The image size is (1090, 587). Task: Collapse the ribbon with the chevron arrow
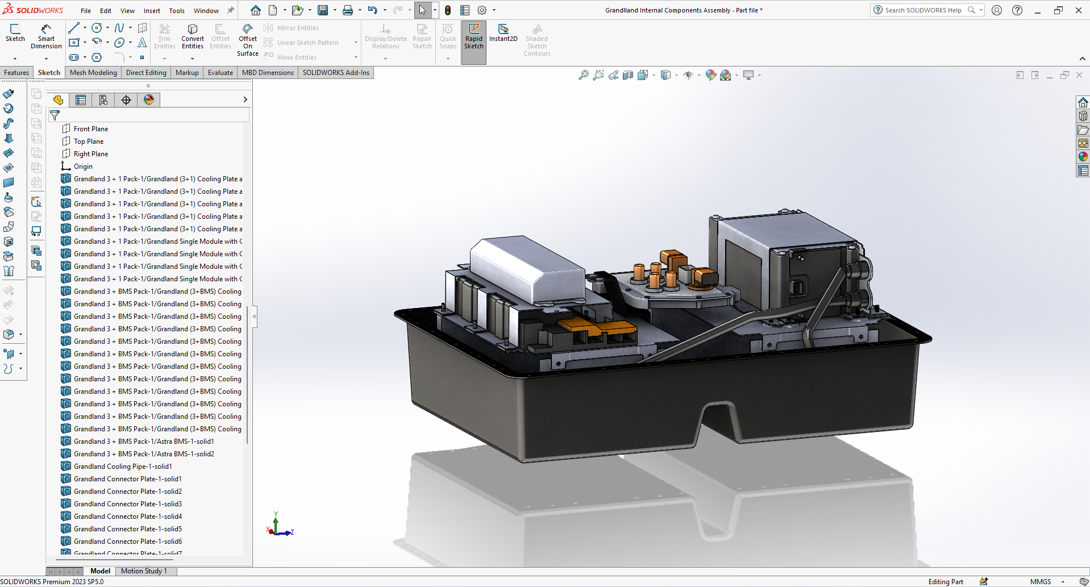(1082, 59)
